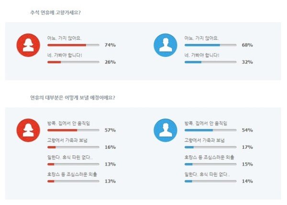Click the heading 추석 연휴에 고향가세요?
287x205 pixels.
[x=55, y=12]
